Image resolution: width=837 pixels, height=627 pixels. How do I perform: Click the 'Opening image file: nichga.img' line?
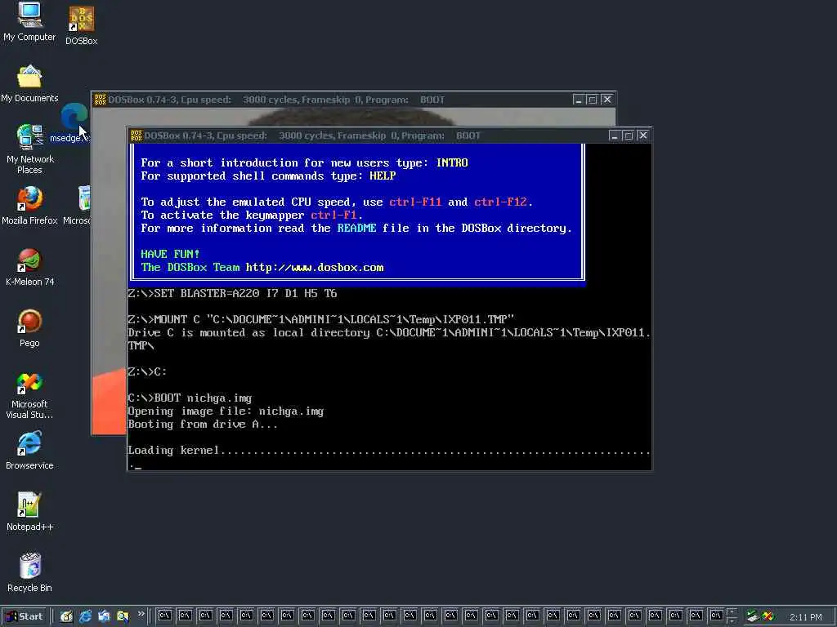[226, 411]
